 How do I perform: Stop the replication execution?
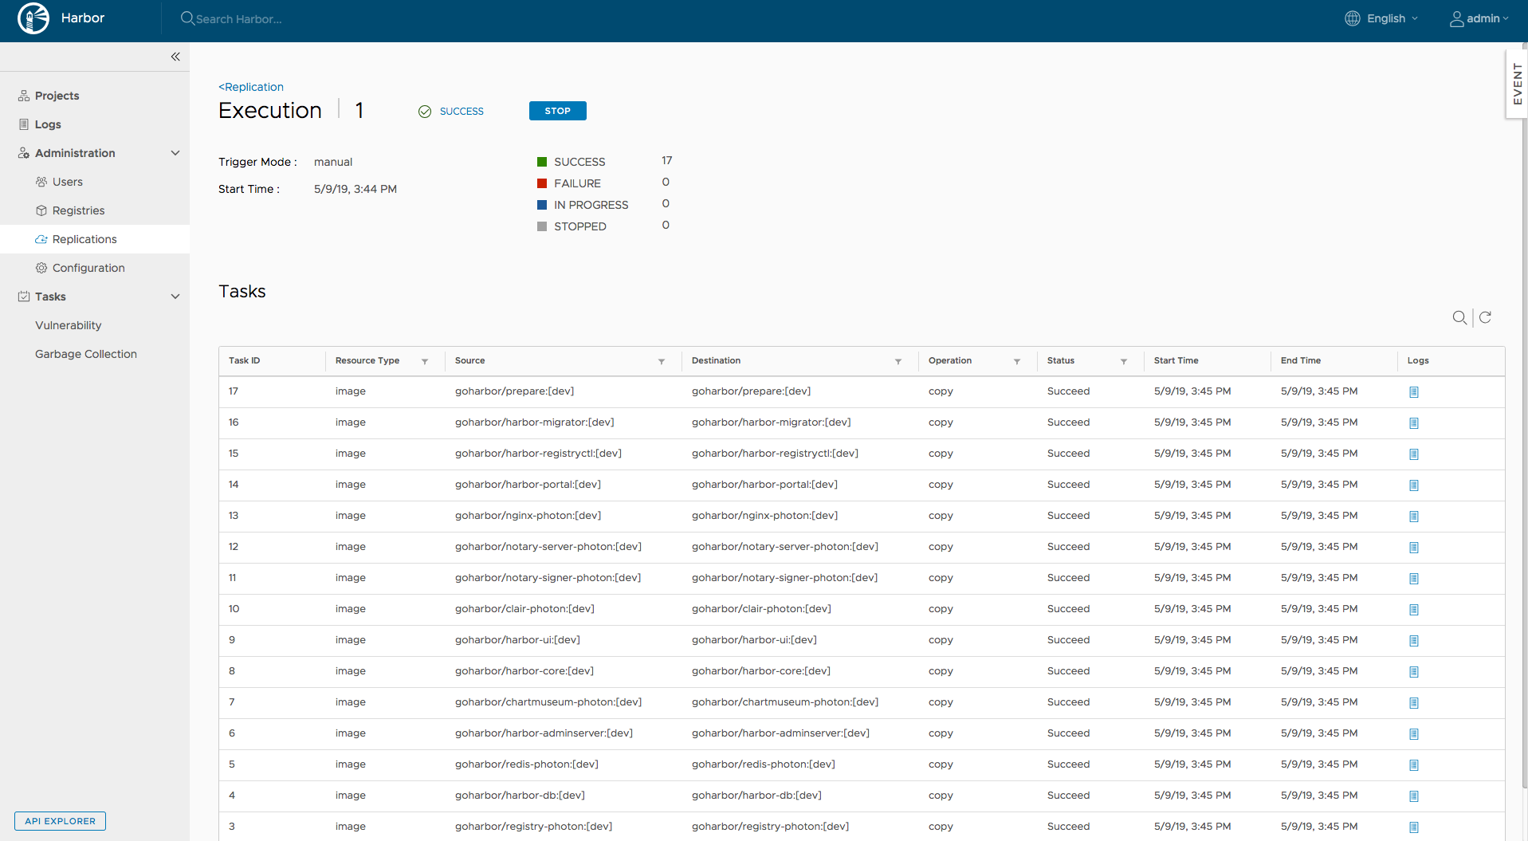557,111
